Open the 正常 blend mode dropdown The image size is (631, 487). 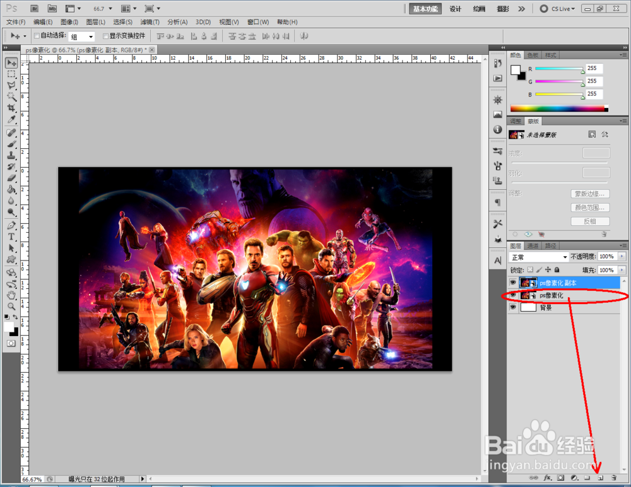click(x=539, y=257)
